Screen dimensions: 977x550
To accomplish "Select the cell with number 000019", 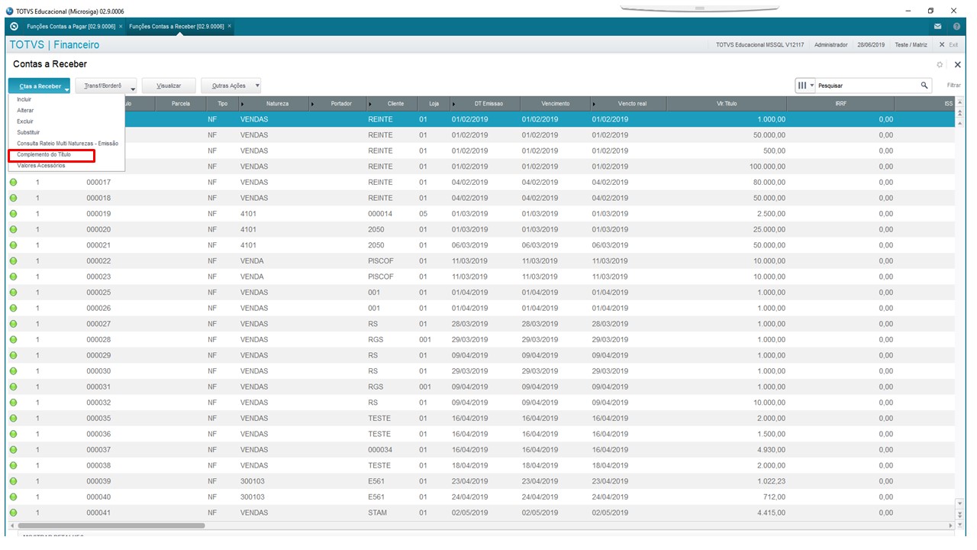I will 98,214.
